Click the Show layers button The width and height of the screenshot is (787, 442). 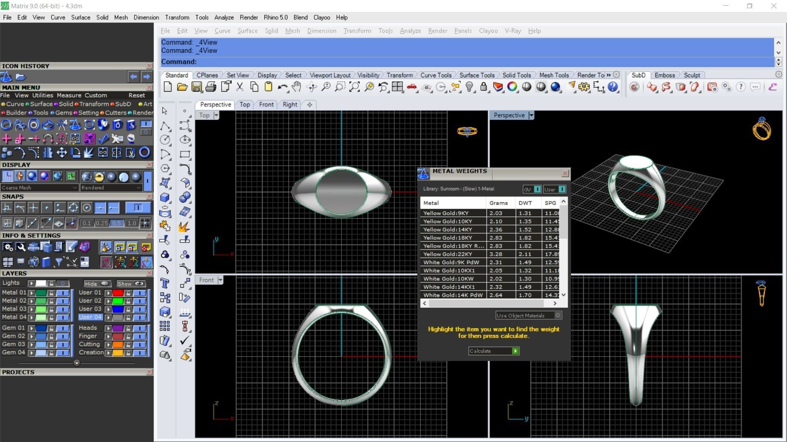[x=130, y=284]
